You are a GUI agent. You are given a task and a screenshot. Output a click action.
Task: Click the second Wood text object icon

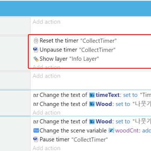coord(92,122)
